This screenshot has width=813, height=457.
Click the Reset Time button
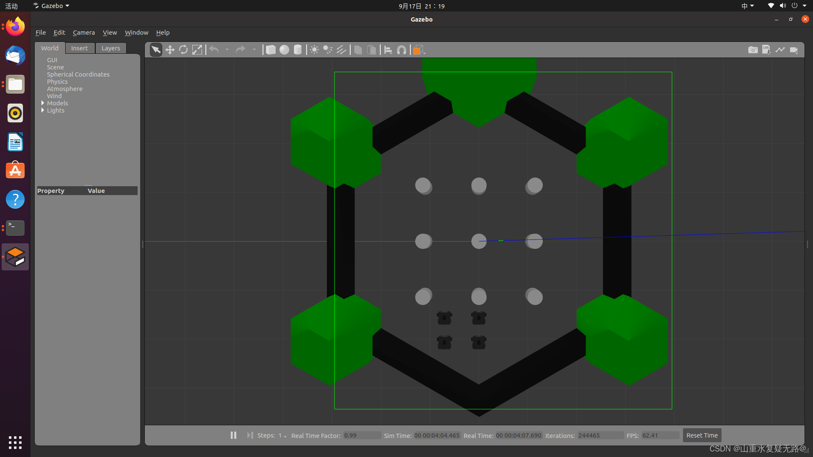(701, 435)
